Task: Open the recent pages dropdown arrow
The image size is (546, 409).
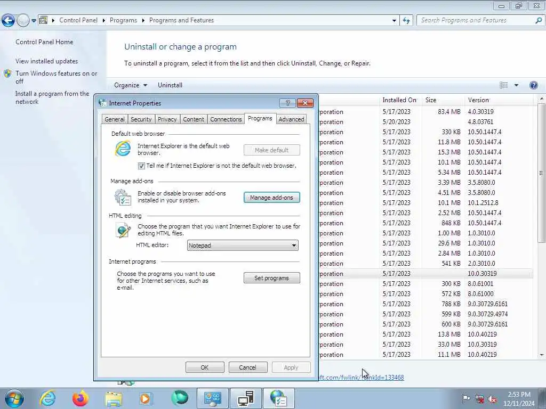Action: [x=34, y=21]
